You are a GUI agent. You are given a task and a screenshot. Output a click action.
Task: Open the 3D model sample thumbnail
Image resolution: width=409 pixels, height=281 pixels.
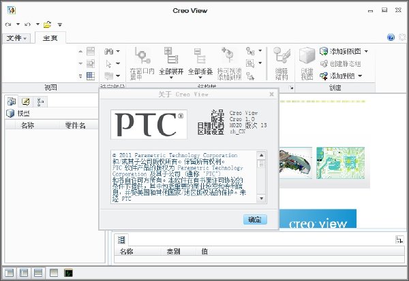296,163
